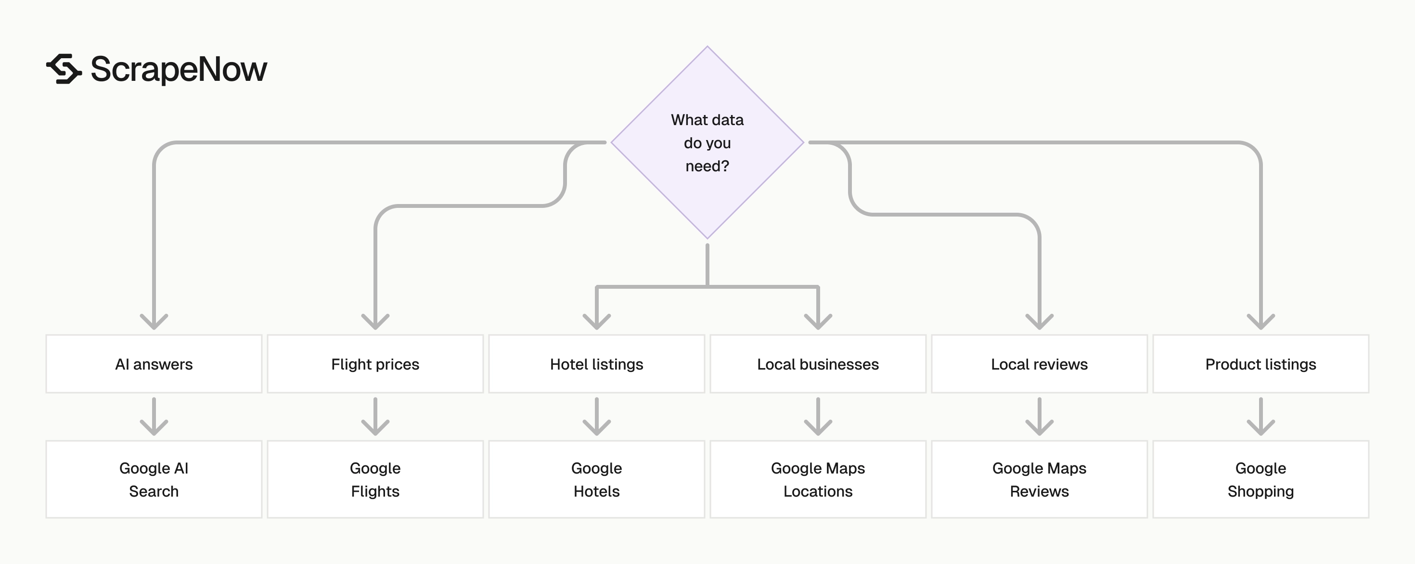Open the 'Google AI Search' box
The width and height of the screenshot is (1415, 564).
[154, 479]
